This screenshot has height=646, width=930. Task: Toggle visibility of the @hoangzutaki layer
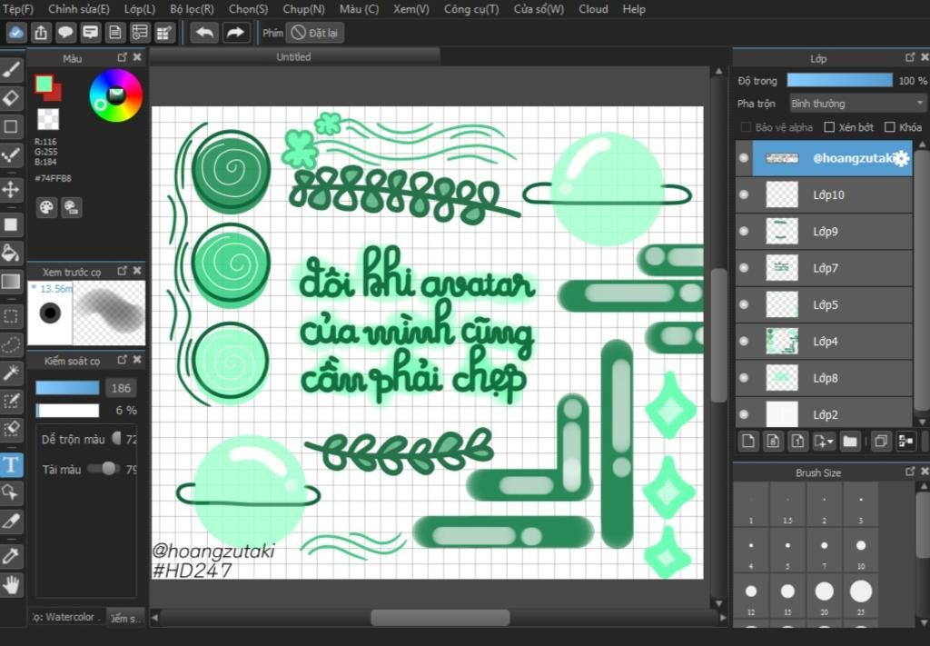tap(744, 158)
